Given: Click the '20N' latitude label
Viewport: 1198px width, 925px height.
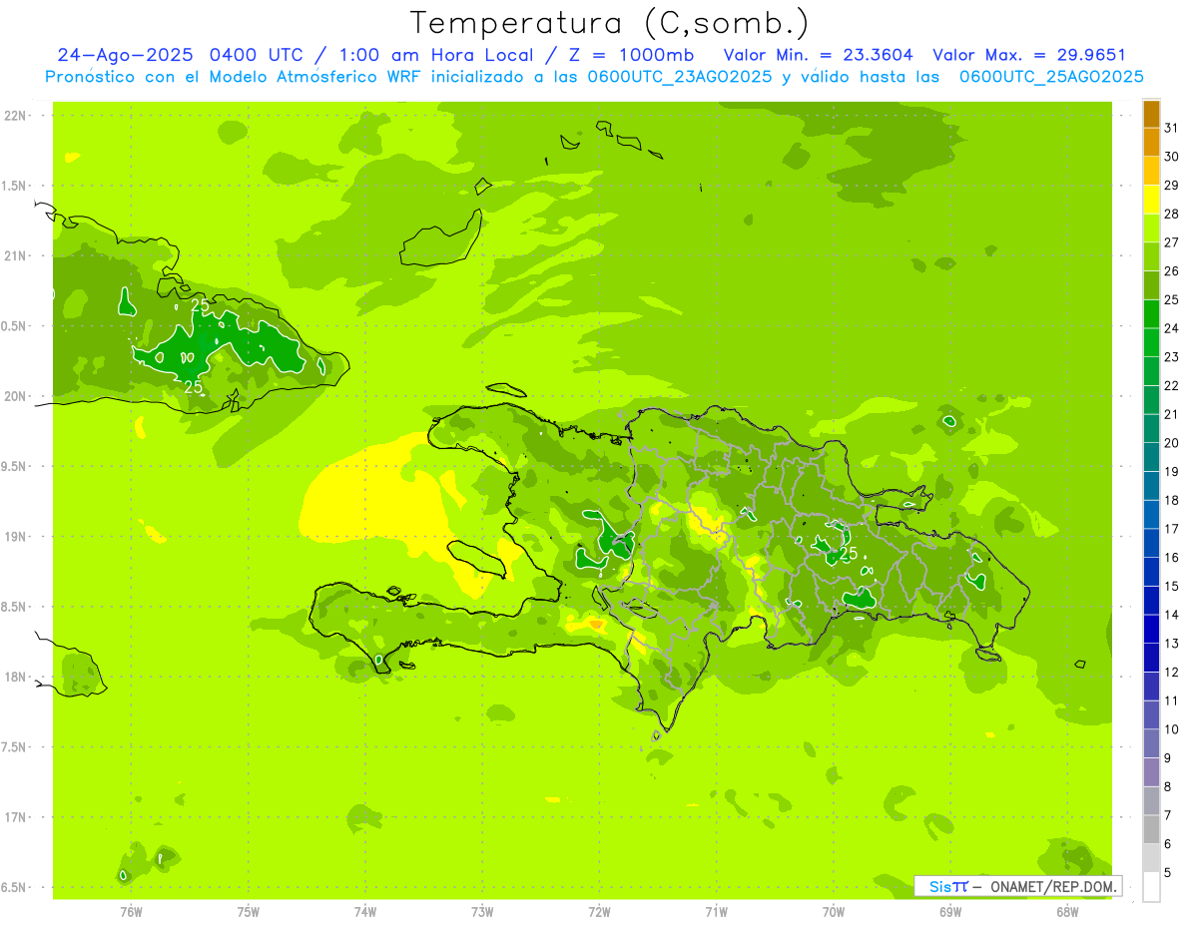Looking at the screenshot, I should click(x=15, y=396).
